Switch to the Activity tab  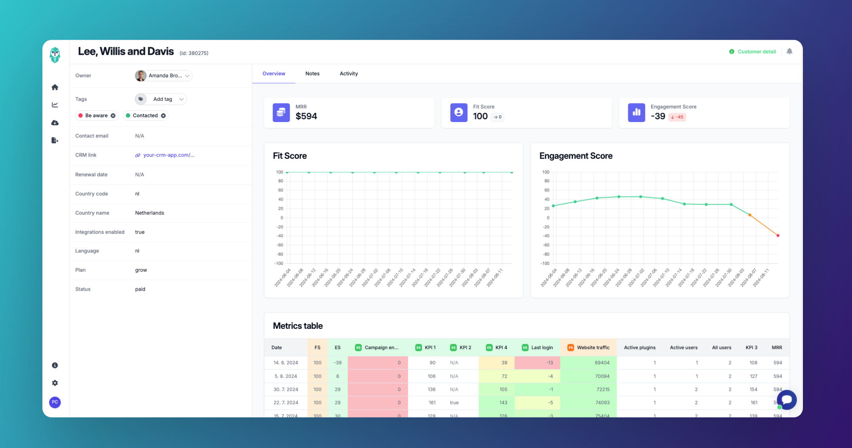tap(349, 74)
